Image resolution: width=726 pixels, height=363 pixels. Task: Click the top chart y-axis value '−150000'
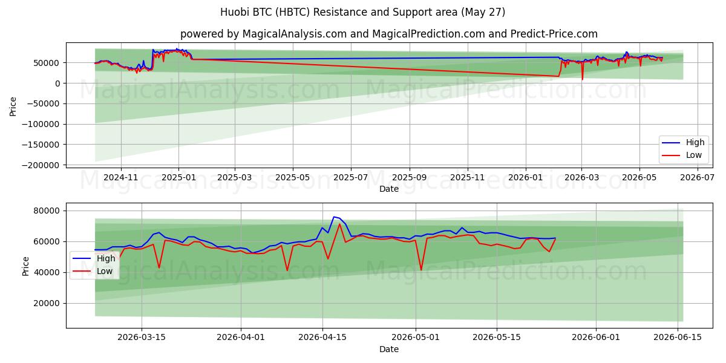(41, 145)
